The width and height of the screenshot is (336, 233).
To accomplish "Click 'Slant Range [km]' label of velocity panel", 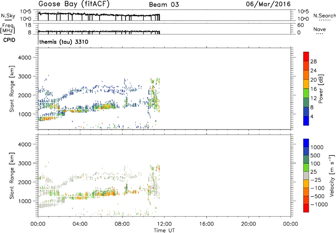I will tap(12, 176).
